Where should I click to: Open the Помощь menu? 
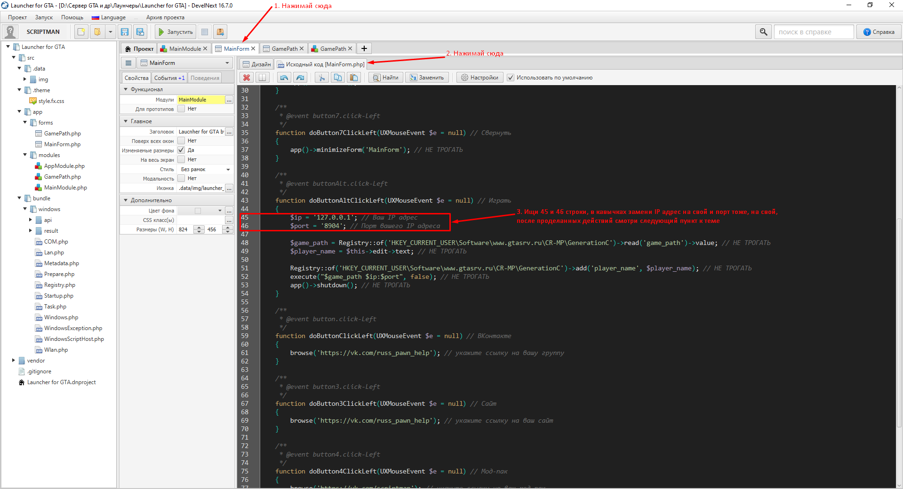tap(72, 17)
